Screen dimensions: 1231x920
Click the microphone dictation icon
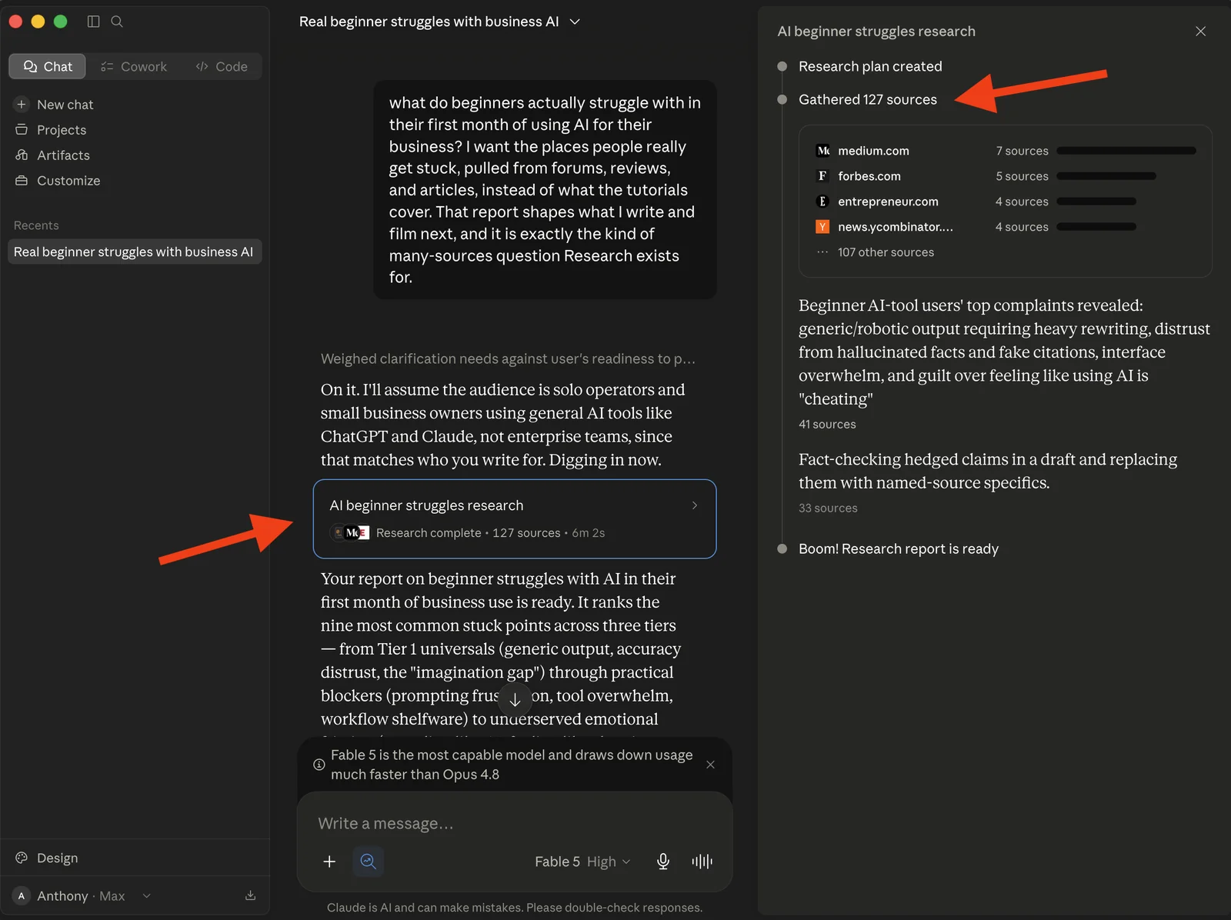663,862
